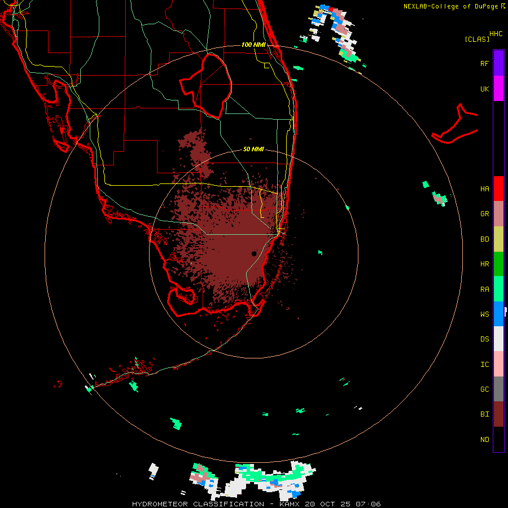Click the 'GC' legend label

pos(484,389)
